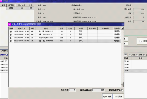
Task: Click the 累计消费 field showing 394
Action: [139, 9]
